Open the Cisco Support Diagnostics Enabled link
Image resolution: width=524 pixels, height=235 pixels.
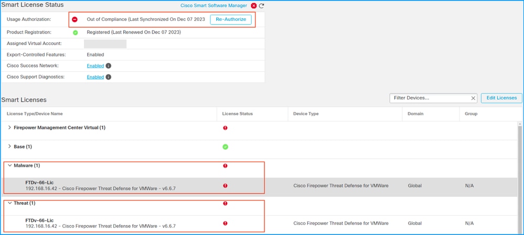(95, 77)
